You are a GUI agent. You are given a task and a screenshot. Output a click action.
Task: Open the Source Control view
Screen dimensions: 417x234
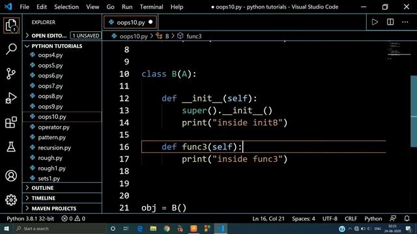pos(11,73)
